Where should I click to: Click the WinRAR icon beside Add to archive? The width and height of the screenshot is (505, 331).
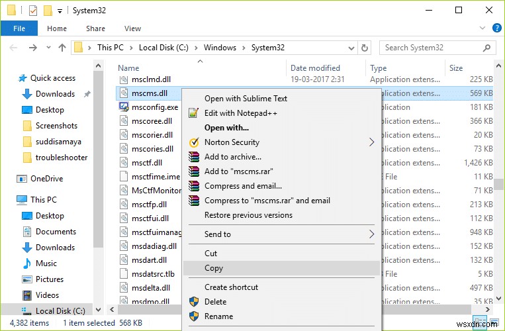[194, 157]
